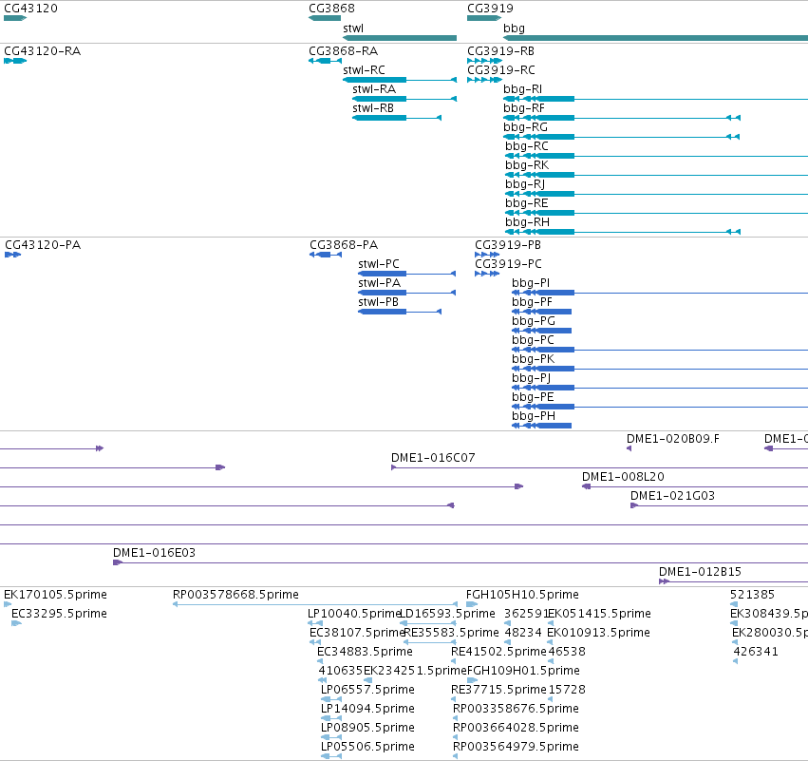Highlight the bbg-PF protein

[541, 312]
